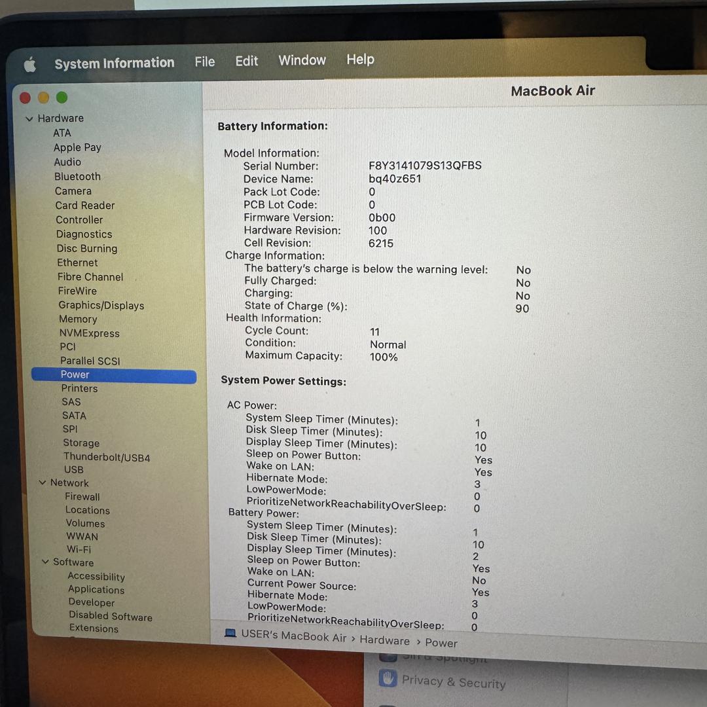707x707 pixels.
Task: Select Wi-Fi under Network
Action: point(79,549)
